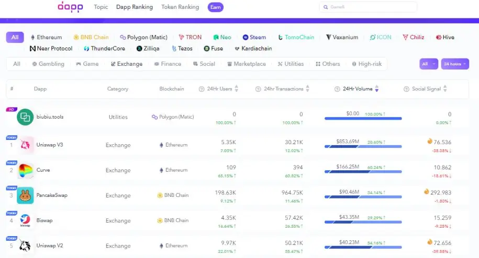The height and width of the screenshot is (258, 479).
Task: Open the Token Ranking nav item
Action: pos(180,7)
